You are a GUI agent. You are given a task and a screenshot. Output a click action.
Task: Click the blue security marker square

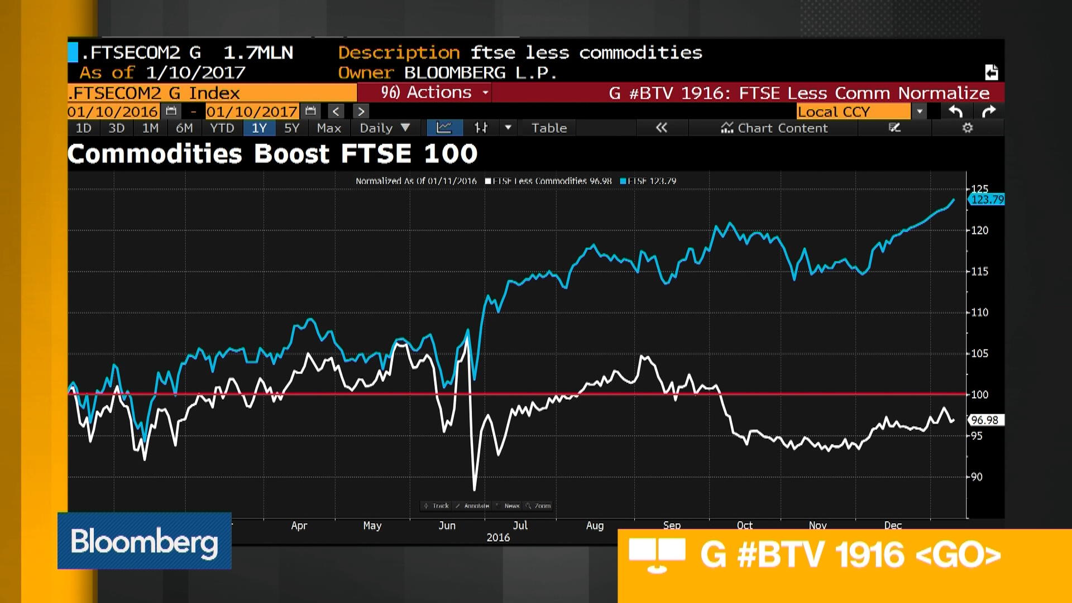pyautogui.click(x=73, y=52)
